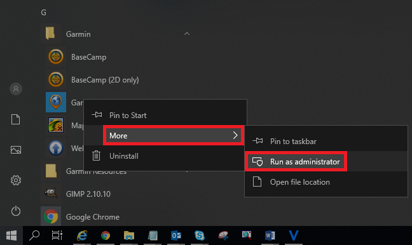412x245 pixels.
Task: Open Task View on the taskbar
Action: 57,235
